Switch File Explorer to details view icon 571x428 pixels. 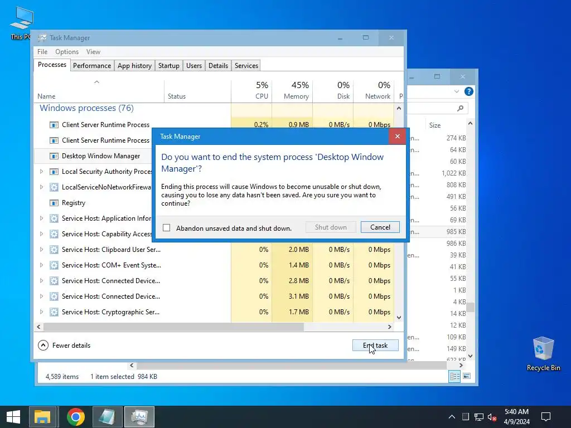(x=454, y=376)
